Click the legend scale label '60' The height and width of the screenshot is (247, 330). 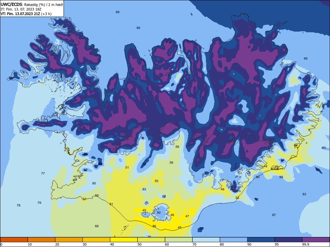click(x=167, y=244)
